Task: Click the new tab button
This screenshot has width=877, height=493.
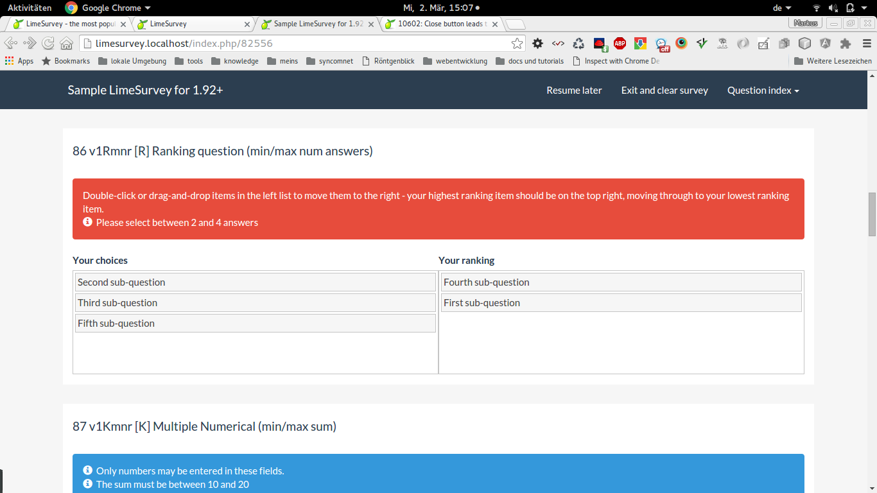Action: click(516, 24)
